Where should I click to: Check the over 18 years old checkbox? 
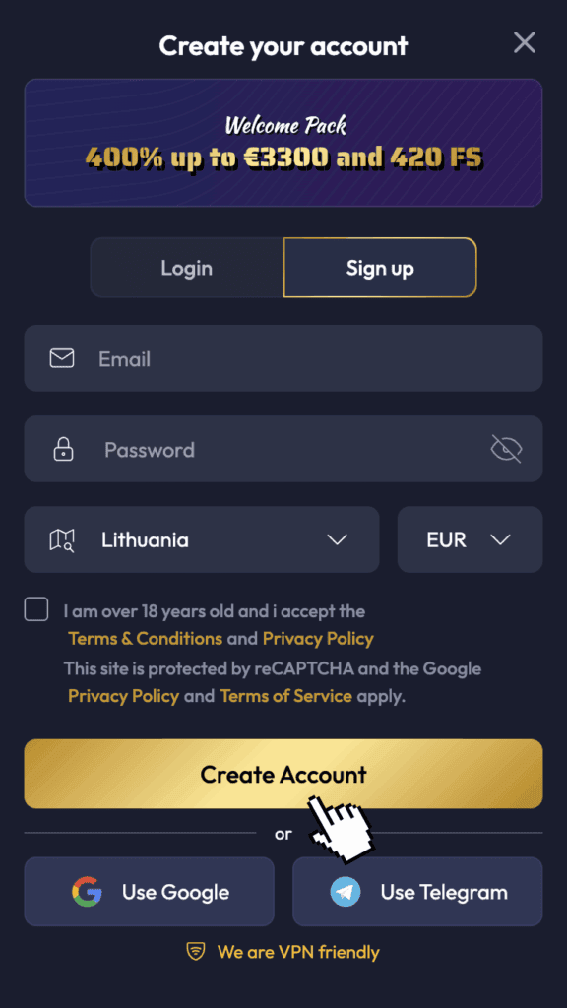[x=36, y=608]
